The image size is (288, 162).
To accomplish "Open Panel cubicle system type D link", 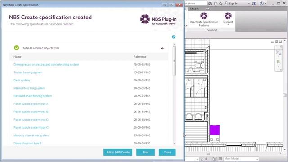I will (x=31, y=120).
